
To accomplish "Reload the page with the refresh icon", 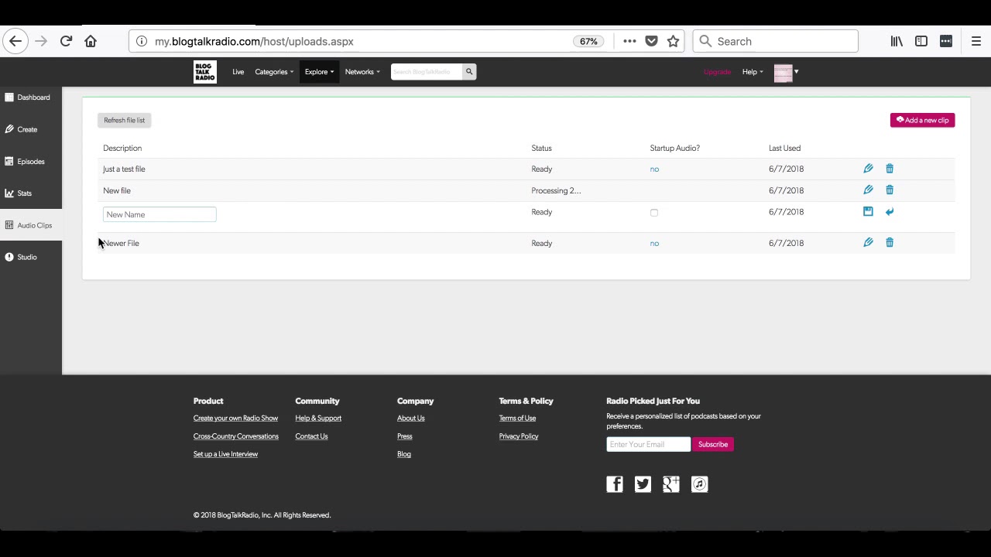I will point(66,41).
